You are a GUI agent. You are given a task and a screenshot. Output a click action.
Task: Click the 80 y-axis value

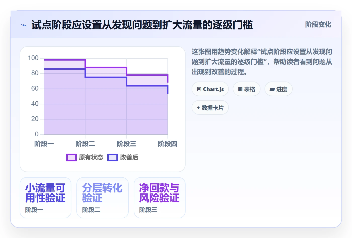point(35,73)
